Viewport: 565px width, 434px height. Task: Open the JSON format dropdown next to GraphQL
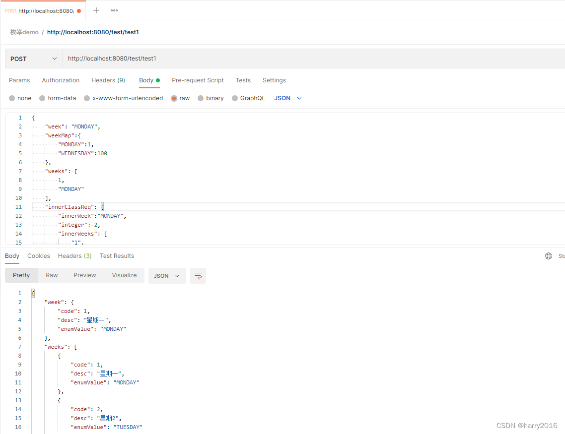[x=287, y=98]
